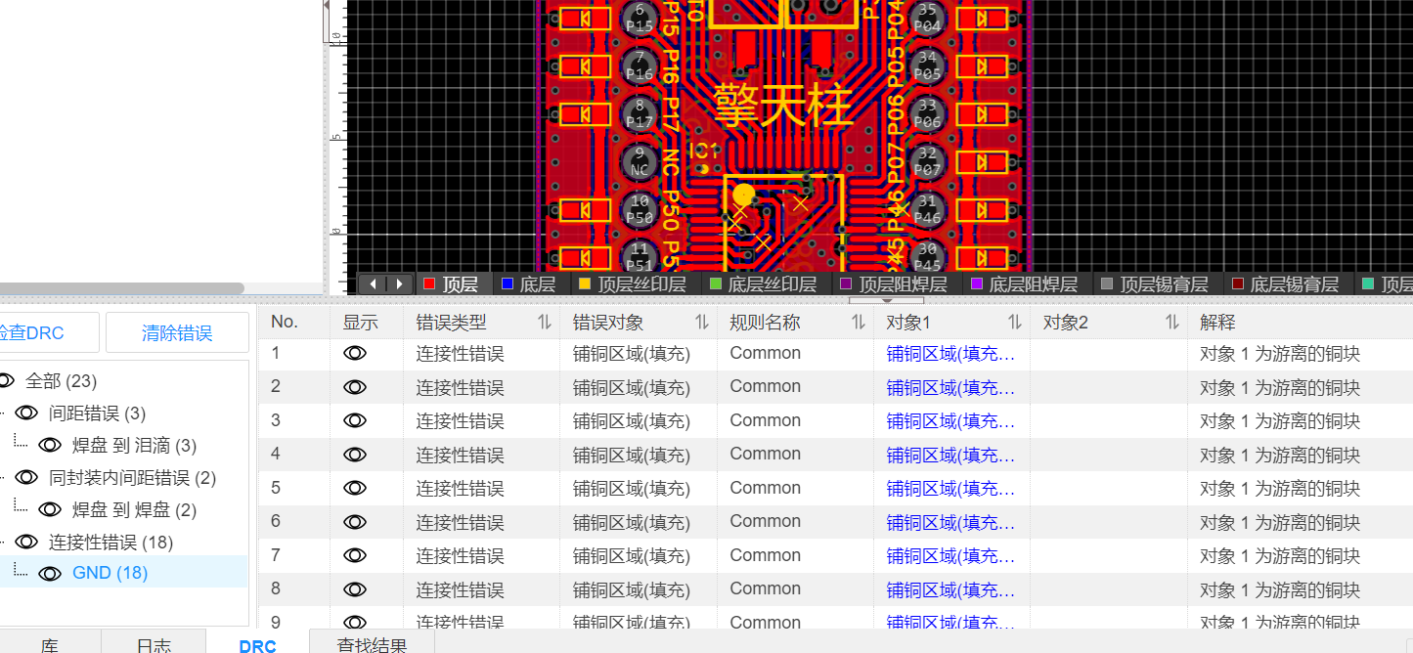Toggle visibility of DRC error row 7
The height and width of the screenshot is (653, 1413).
[x=355, y=556]
